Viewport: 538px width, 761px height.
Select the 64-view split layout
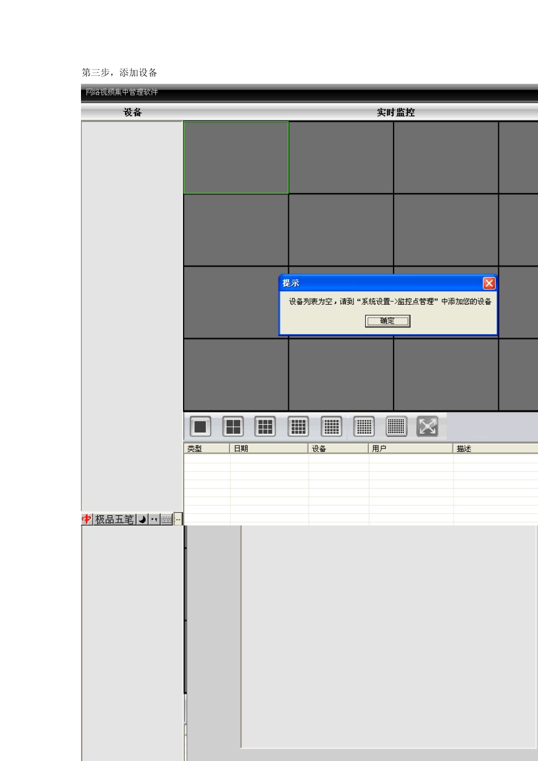(396, 426)
